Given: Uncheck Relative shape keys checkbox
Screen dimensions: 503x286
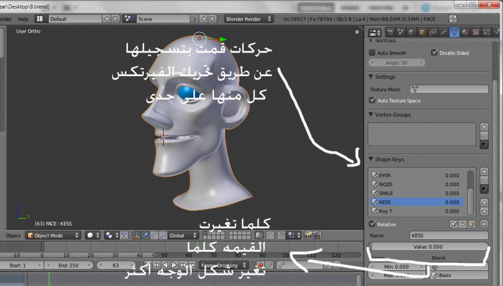Looking at the screenshot, I should [x=372, y=224].
